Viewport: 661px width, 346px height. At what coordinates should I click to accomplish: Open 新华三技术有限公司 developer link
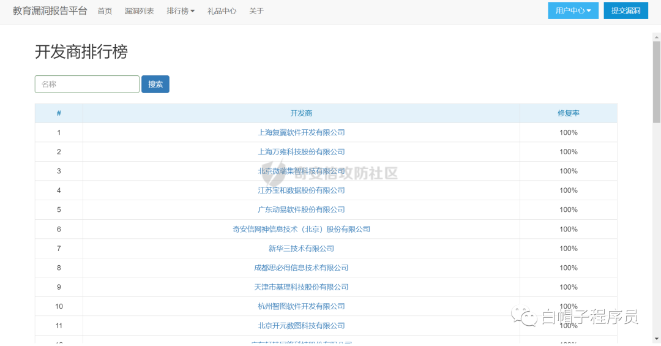[x=301, y=249]
